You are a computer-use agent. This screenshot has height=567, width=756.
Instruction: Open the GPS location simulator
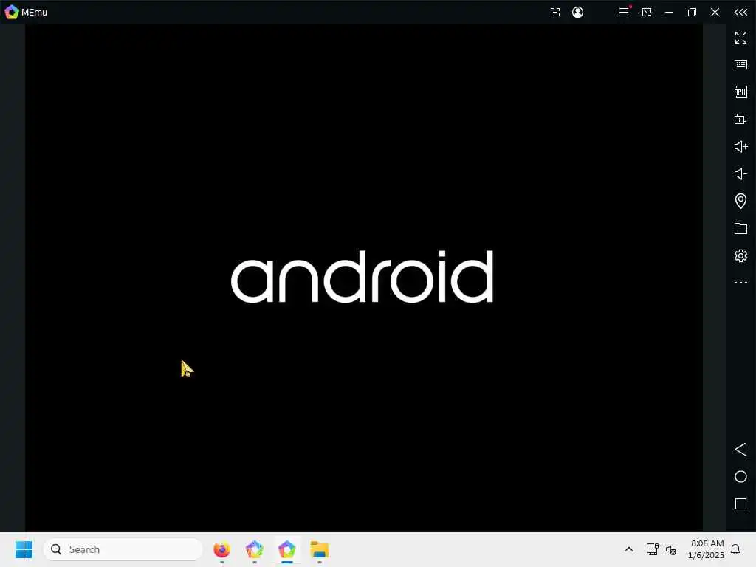(740, 201)
